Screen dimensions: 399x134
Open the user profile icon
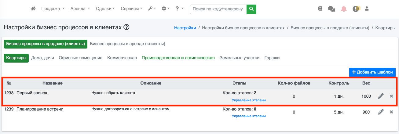pos(367,9)
